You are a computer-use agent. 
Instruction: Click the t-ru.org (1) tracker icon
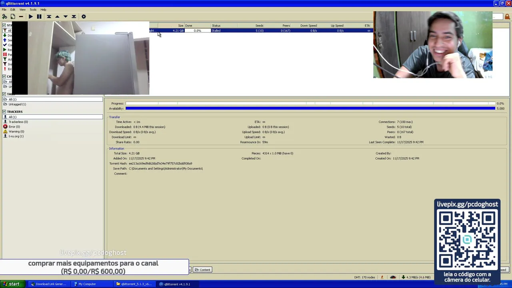5,136
